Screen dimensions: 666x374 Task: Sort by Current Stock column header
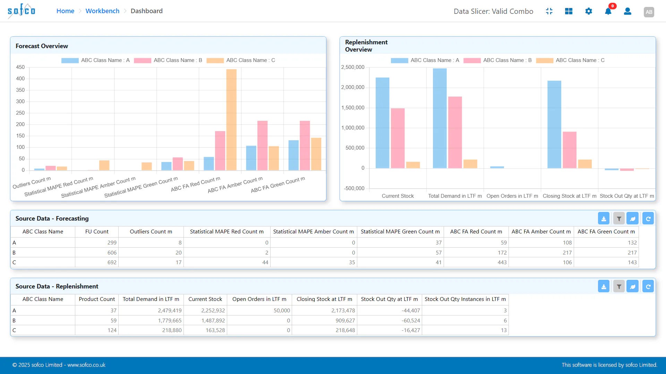205,299
